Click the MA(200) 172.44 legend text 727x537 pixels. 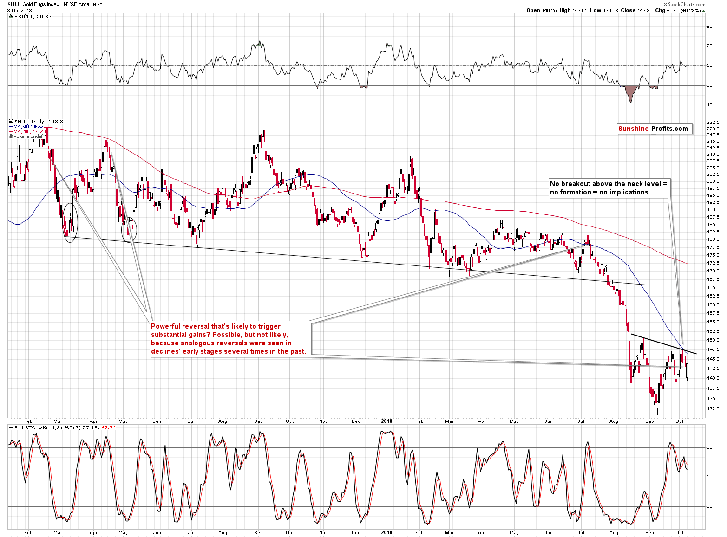(30, 132)
